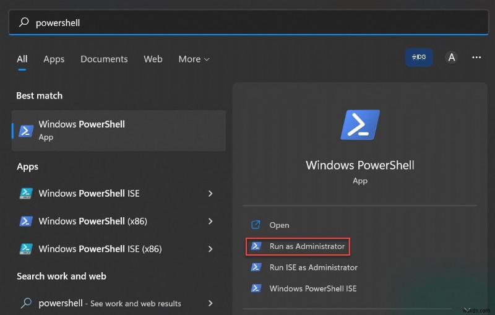Open the three-dot options menu
The width and height of the screenshot is (495, 315).
(x=476, y=57)
